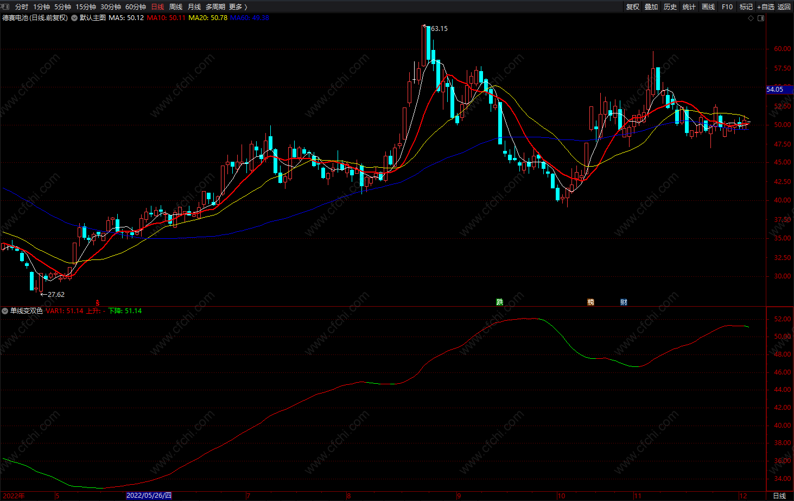Click the collapse-panel icon at top-left corner
The image size is (794, 501).
click(5, 7)
